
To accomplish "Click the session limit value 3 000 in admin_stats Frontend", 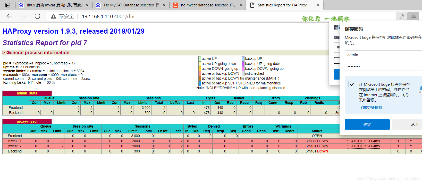I will (x=146, y=108).
